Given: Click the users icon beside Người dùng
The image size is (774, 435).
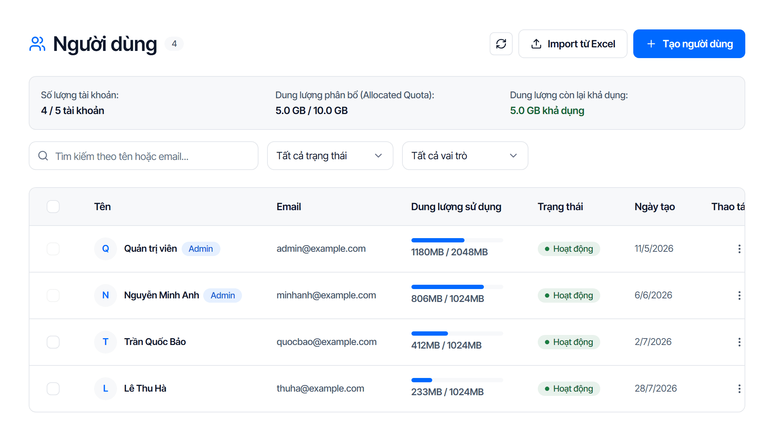Looking at the screenshot, I should click(37, 44).
